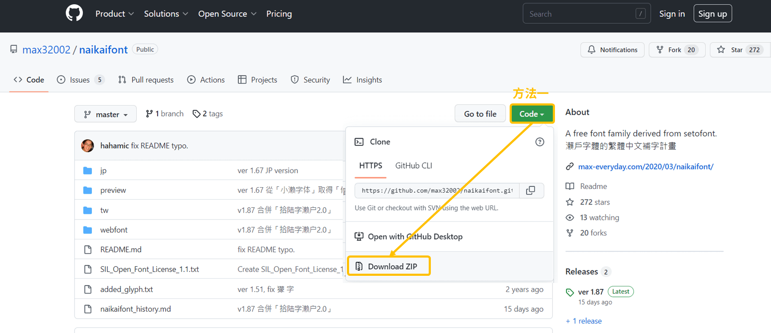Open the naikaifont repository link
771x333 pixels.
[x=103, y=50]
